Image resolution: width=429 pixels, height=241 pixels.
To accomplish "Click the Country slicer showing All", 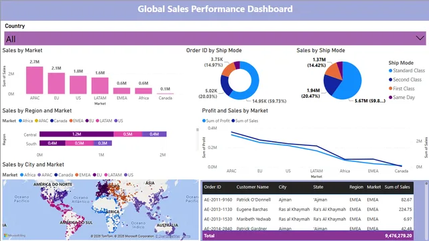I will [215, 39].
